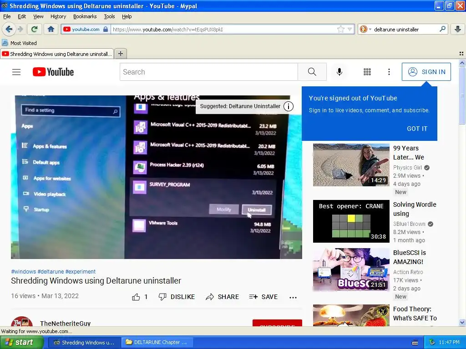
Task: Open the Food Theory video thumbnail
Action: pyautogui.click(x=351, y=315)
